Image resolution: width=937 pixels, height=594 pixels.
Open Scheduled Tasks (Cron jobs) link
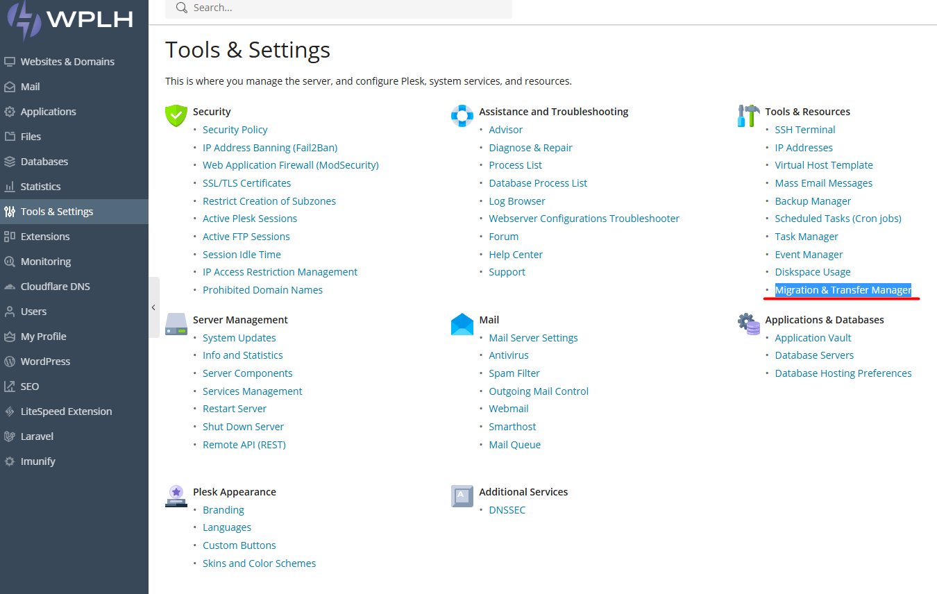(838, 219)
